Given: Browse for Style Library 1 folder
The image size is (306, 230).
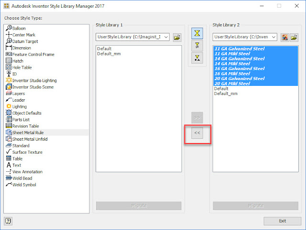Looking at the screenshot, I should click(177, 37).
